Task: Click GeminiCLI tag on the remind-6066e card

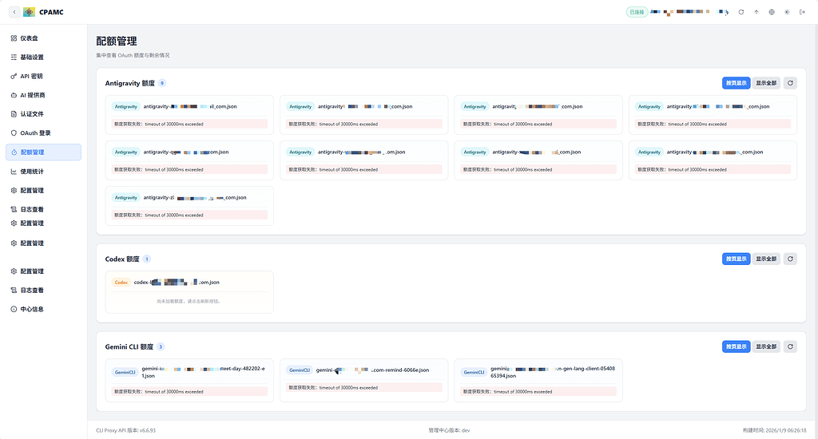Action: click(300, 370)
